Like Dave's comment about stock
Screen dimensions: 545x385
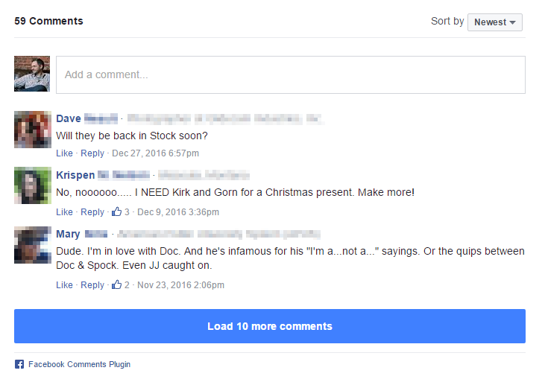[x=64, y=153]
